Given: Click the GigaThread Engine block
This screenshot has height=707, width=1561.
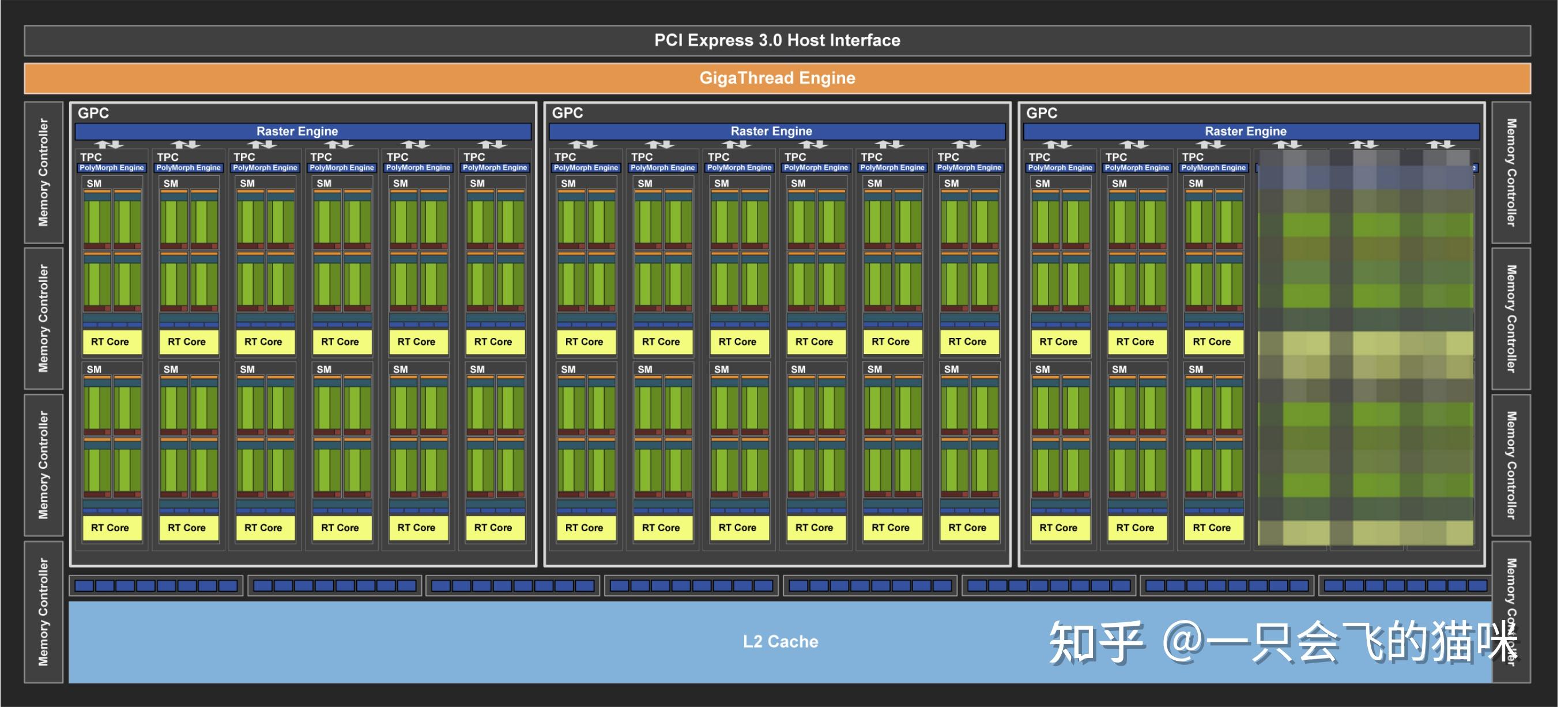Looking at the screenshot, I should 778,78.
